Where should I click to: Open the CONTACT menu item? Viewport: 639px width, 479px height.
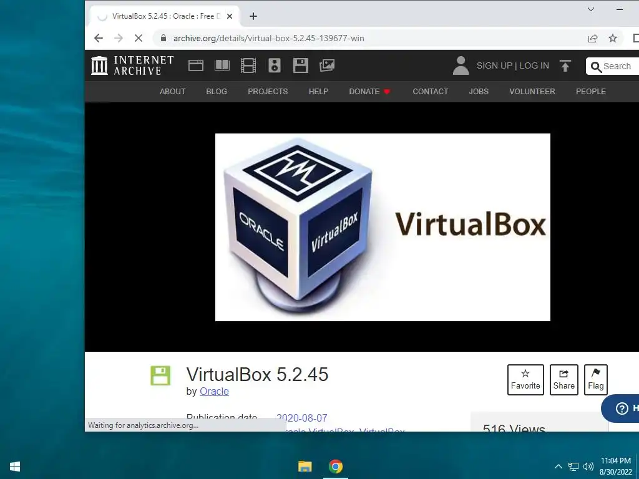pyautogui.click(x=431, y=92)
